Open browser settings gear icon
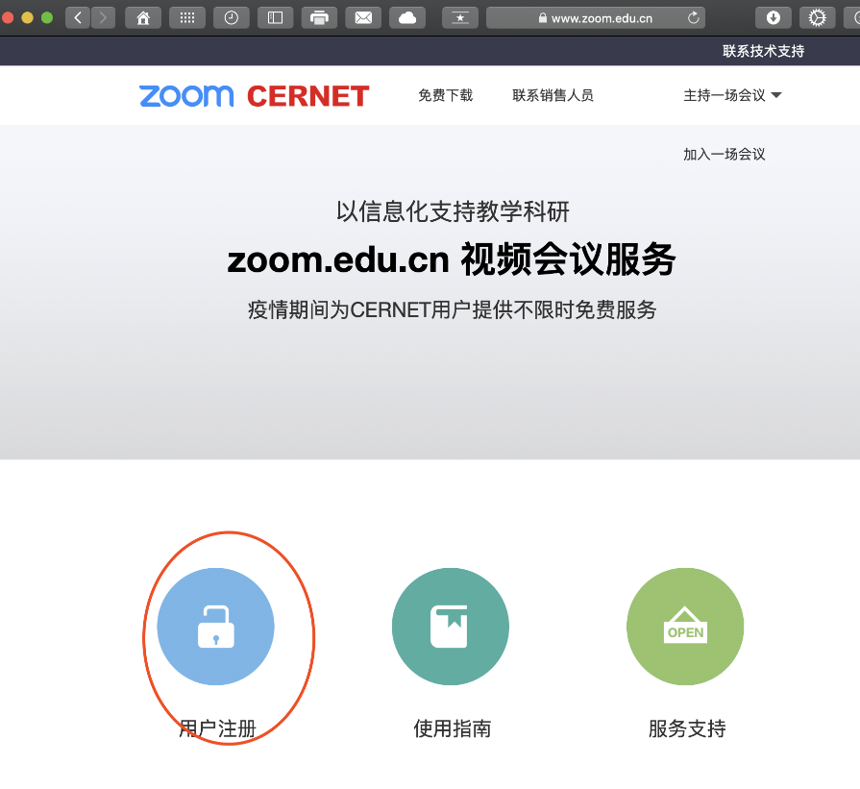The image size is (860, 789). [817, 18]
